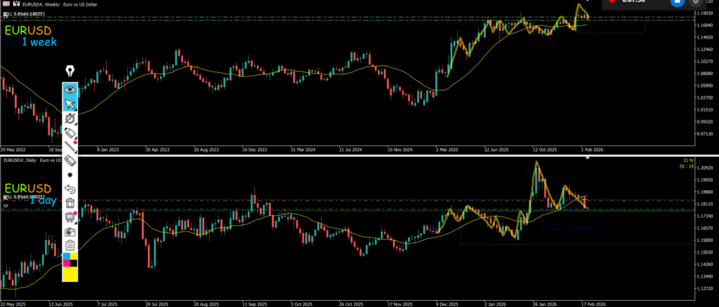Viewport: 719px width, 307px height.
Task: Click the TP level label on daily chart
Action: (5, 207)
